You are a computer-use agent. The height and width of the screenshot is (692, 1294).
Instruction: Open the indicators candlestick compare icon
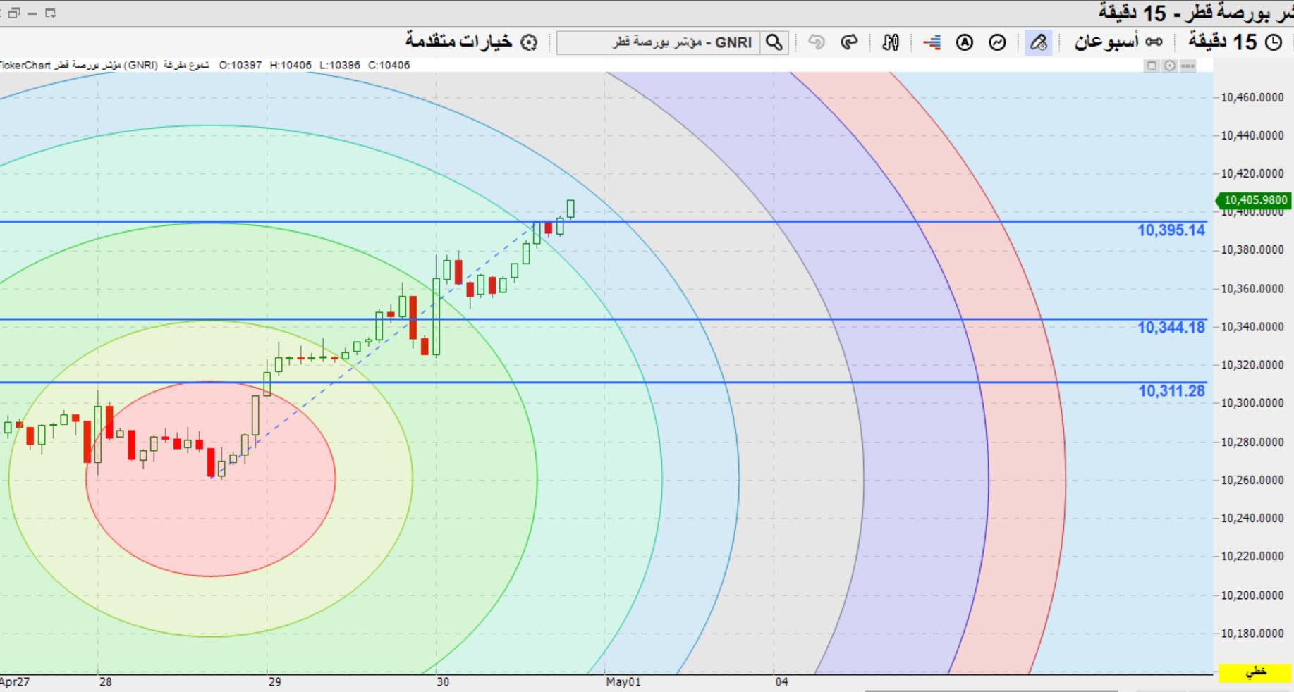click(x=891, y=43)
